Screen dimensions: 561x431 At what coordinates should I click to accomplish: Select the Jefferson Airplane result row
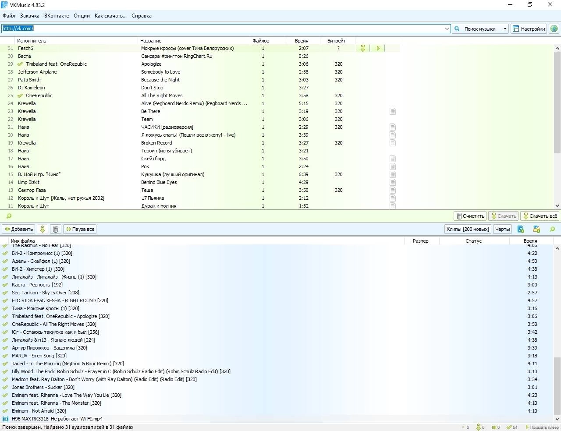point(200,72)
